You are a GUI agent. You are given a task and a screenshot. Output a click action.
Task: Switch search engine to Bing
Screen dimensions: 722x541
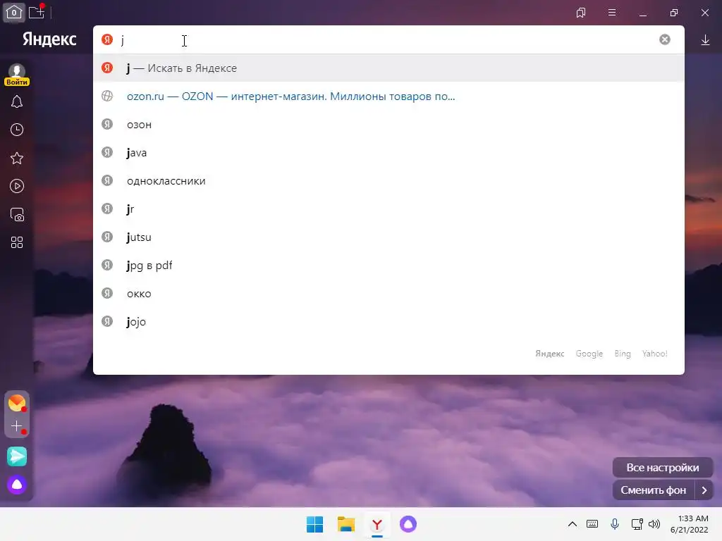click(622, 354)
